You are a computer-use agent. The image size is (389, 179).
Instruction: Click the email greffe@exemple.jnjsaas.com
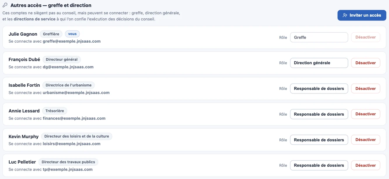72,41
